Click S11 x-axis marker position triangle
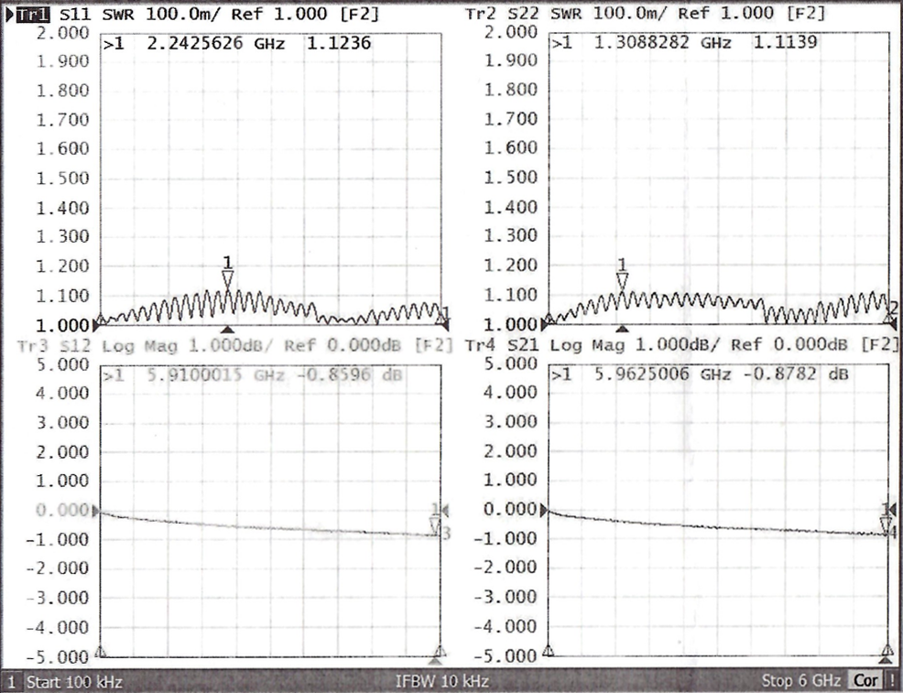Image resolution: width=903 pixels, height=693 pixels. [229, 330]
